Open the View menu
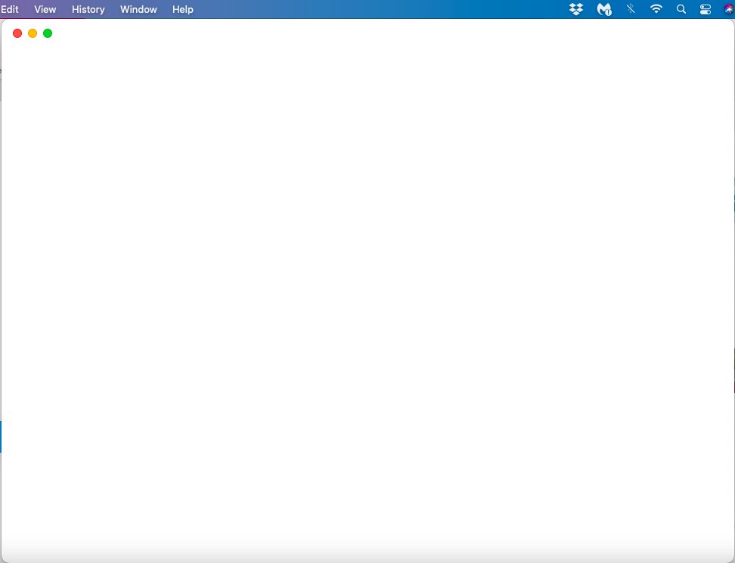735x563 pixels. pyautogui.click(x=45, y=9)
